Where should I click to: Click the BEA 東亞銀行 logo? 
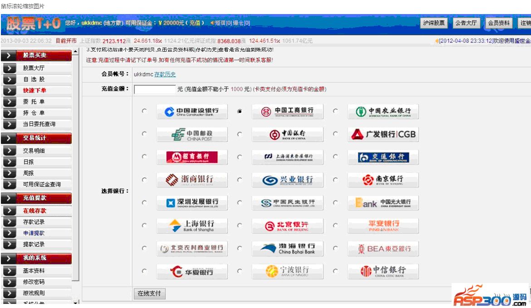point(383,249)
